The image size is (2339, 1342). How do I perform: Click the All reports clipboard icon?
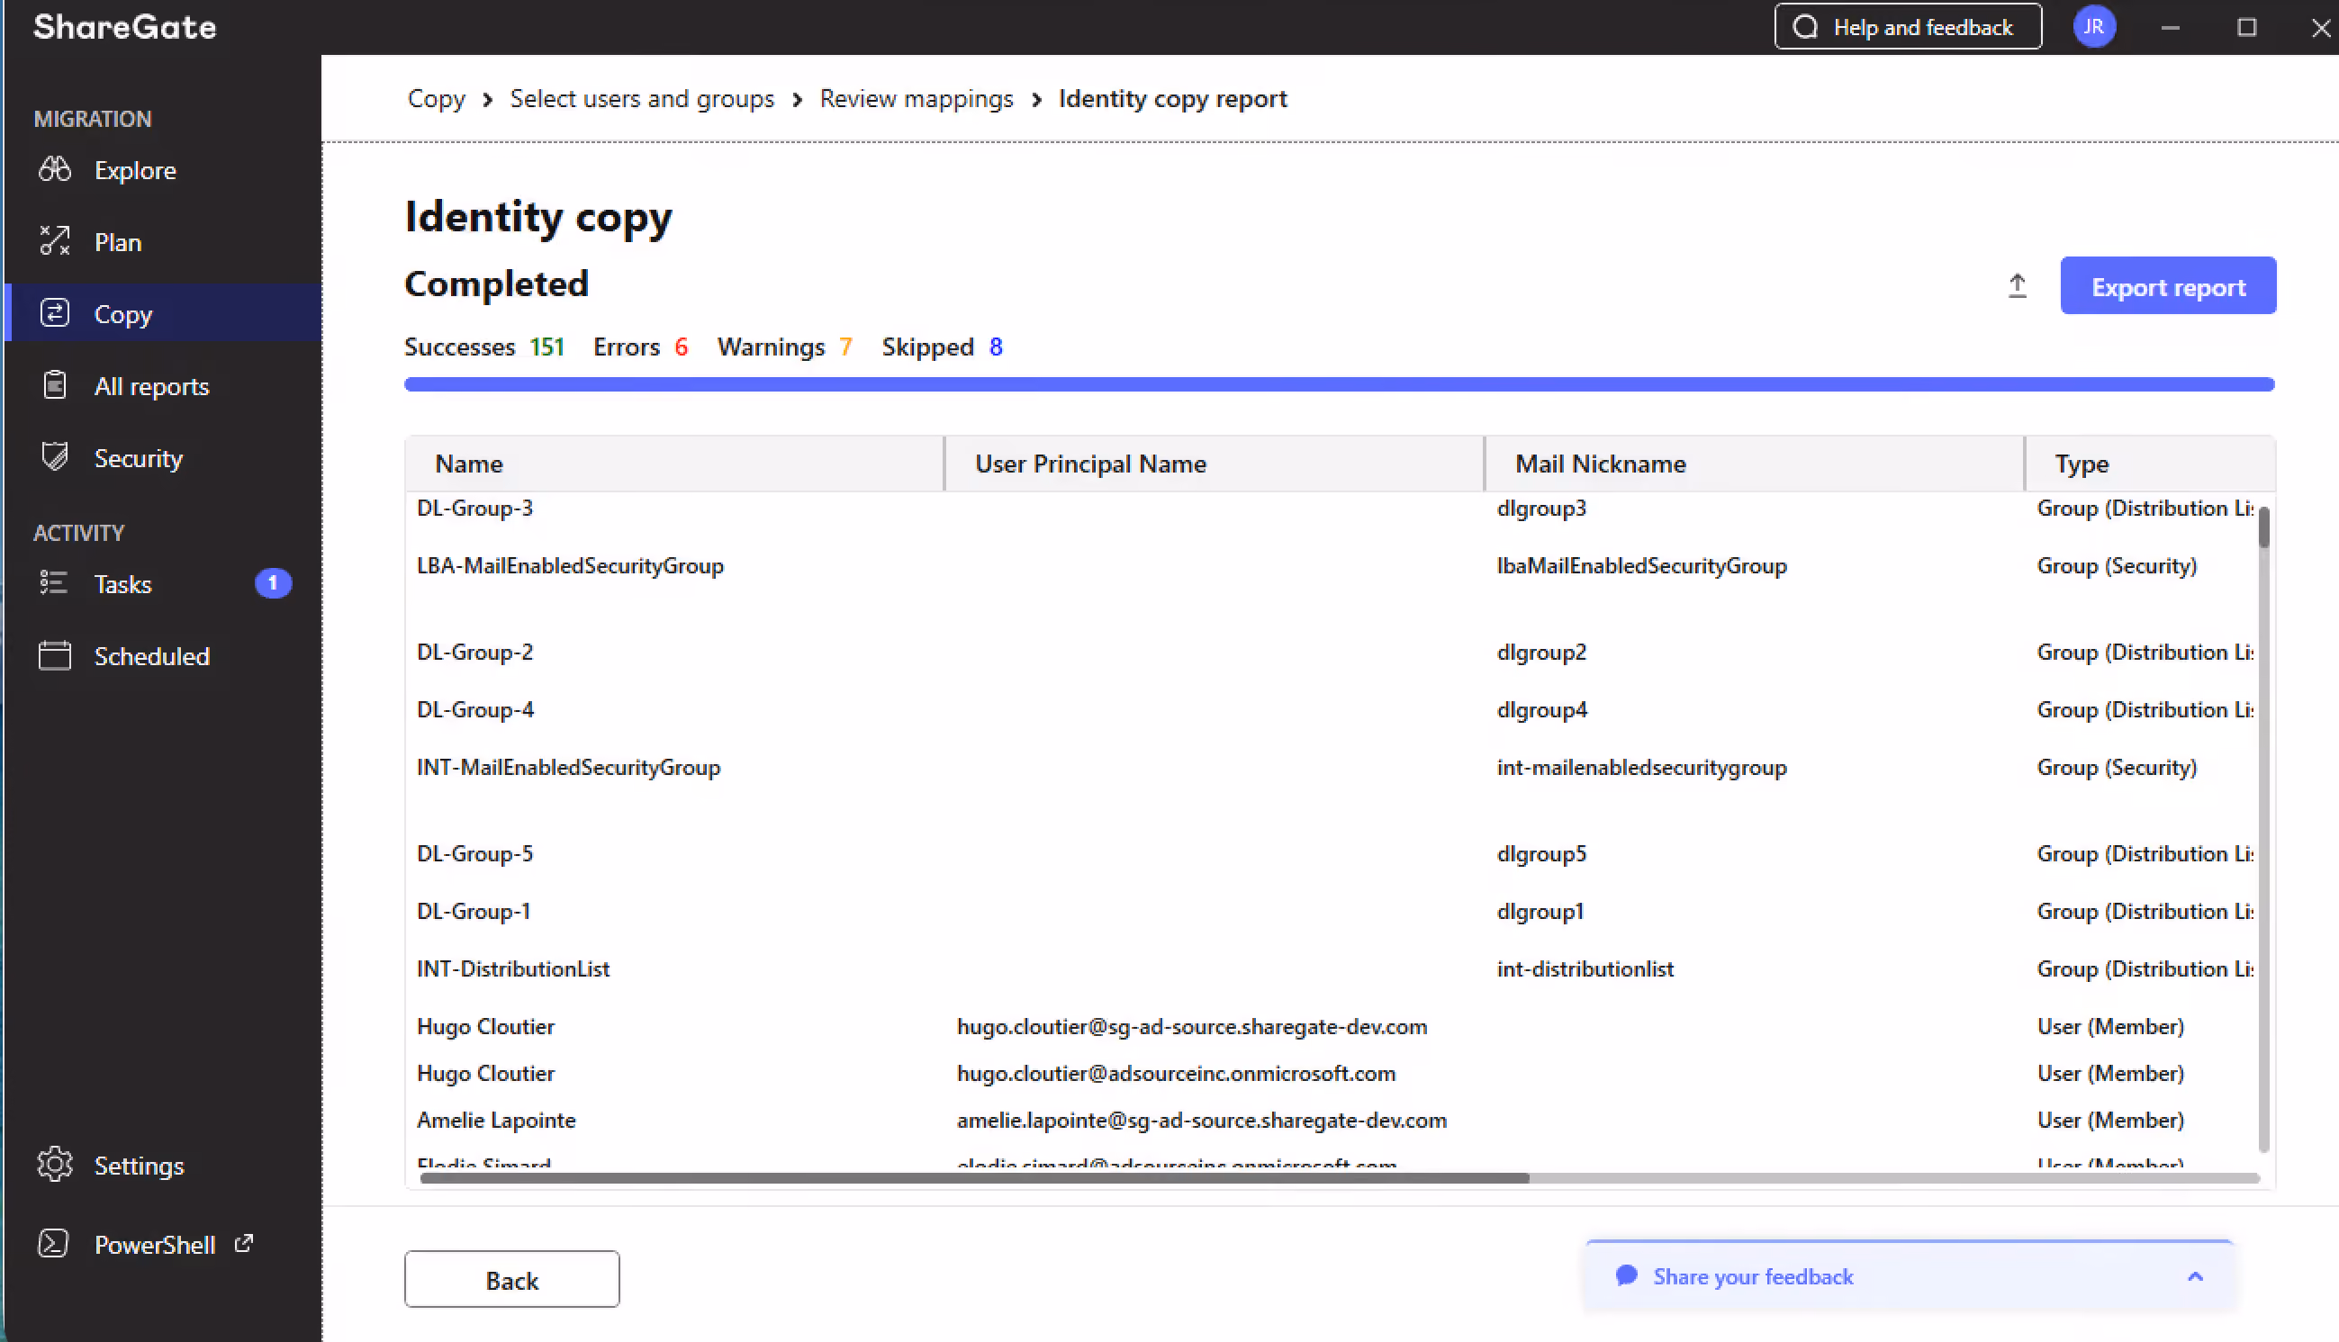[x=54, y=385]
